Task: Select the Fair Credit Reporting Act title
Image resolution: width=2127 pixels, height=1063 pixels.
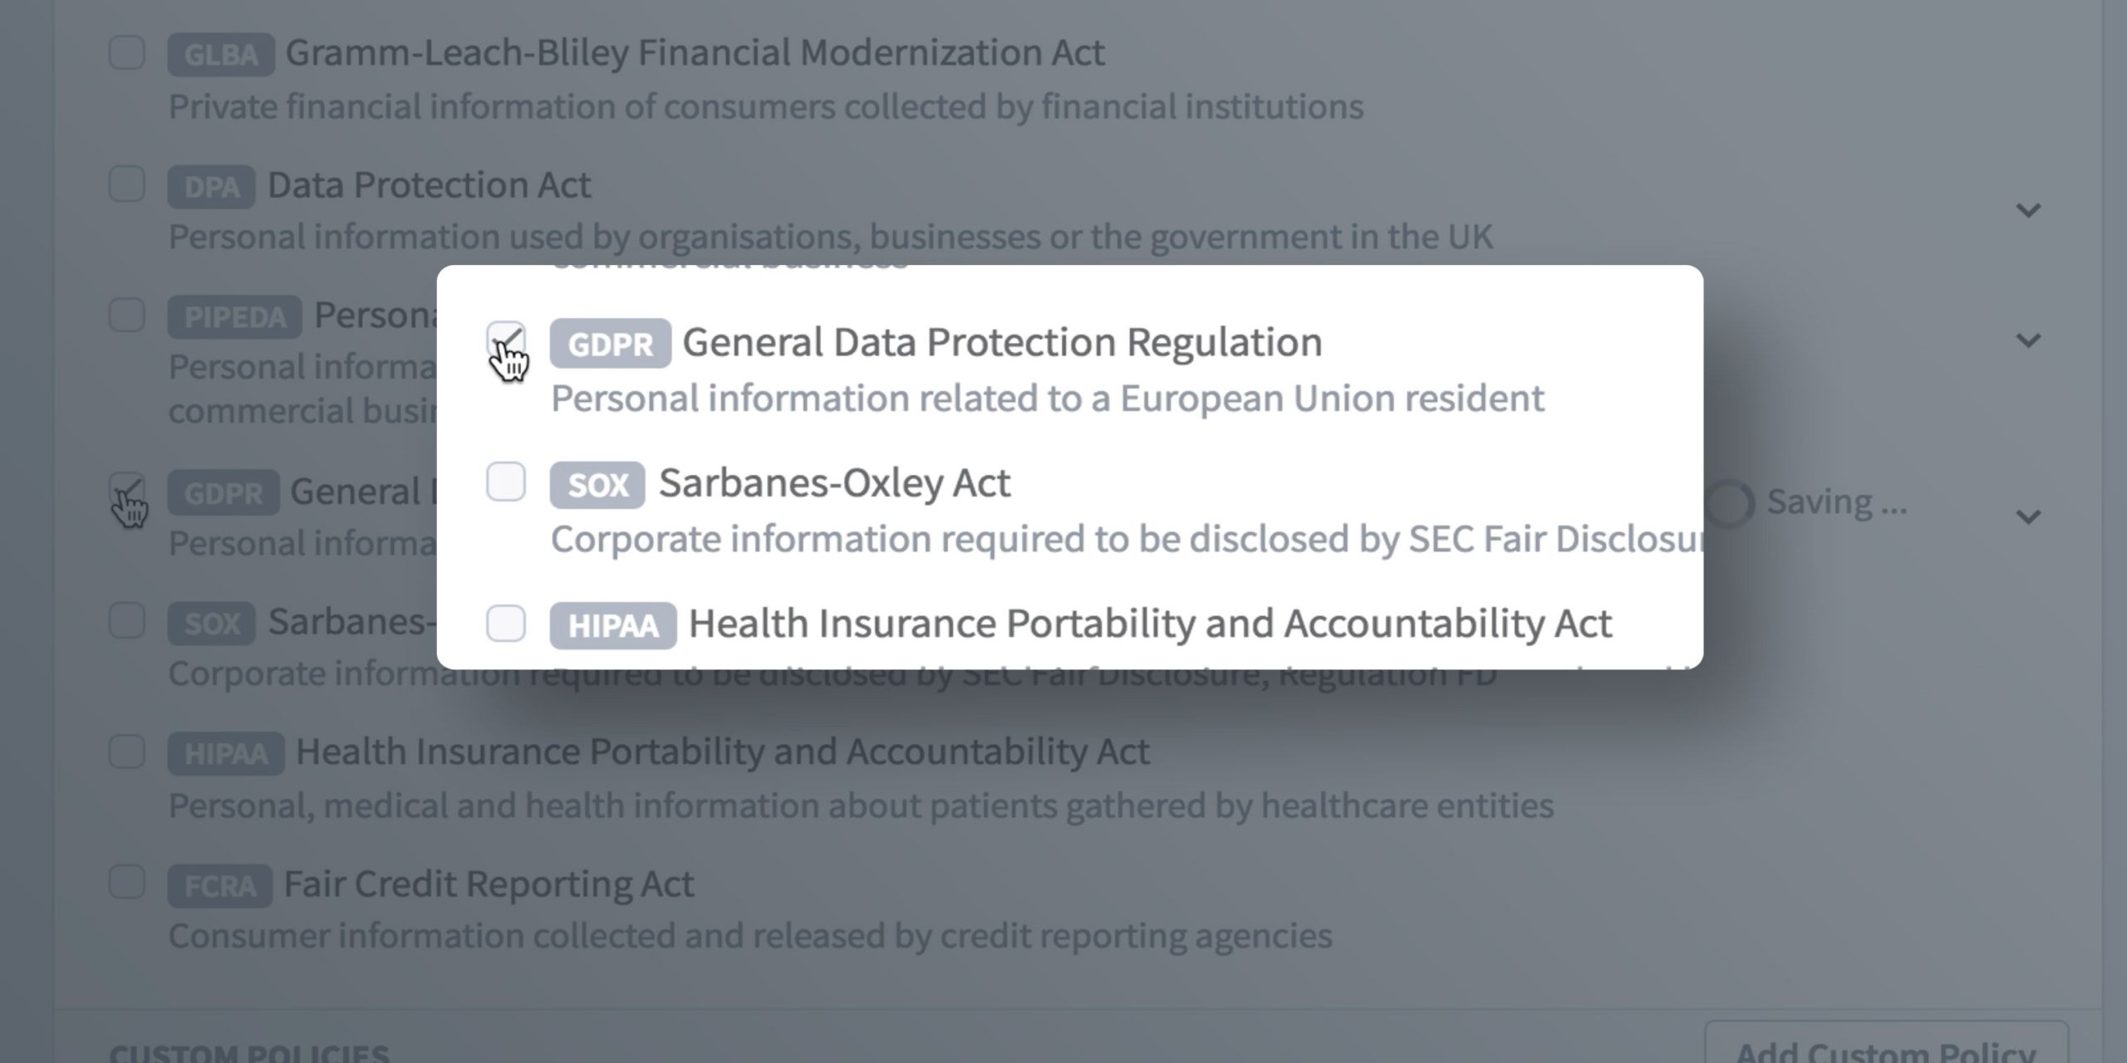Action: click(489, 884)
